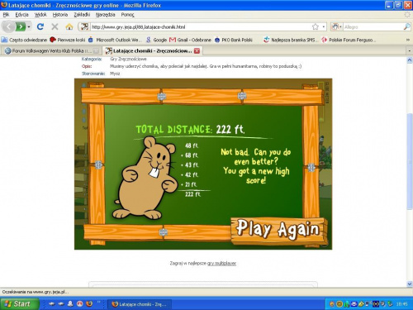Click the 'You got a new high score!' text
The image size is (413, 310).
(256, 175)
